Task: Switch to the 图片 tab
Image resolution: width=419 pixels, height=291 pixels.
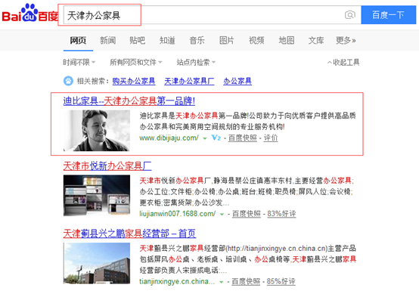Action: click(227, 40)
